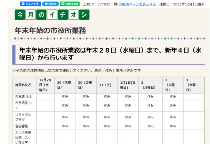This screenshot has height=144, width=210.
Task: Click the Twitter bird icon
Action: tap(46, 4)
